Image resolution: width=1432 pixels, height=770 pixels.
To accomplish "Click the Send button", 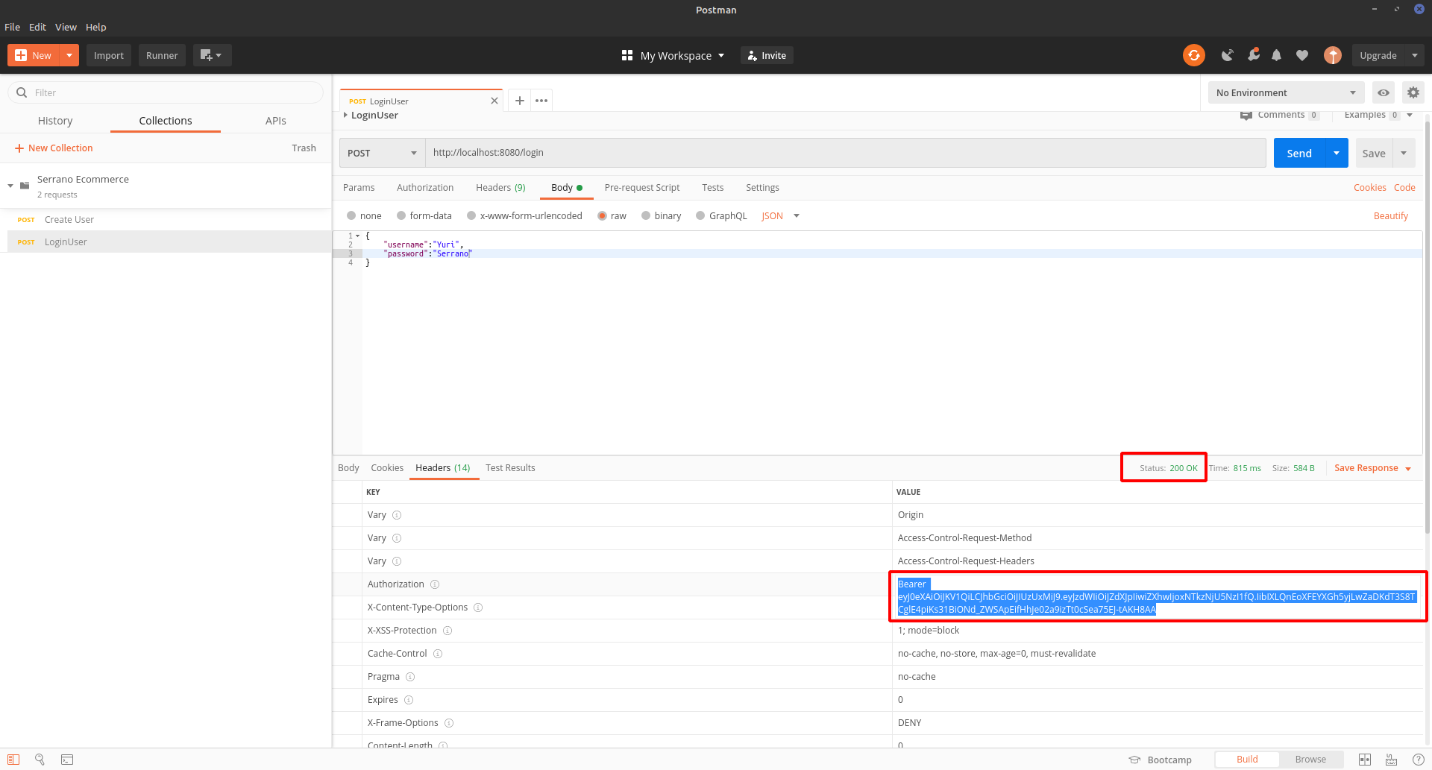I will (x=1299, y=153).
